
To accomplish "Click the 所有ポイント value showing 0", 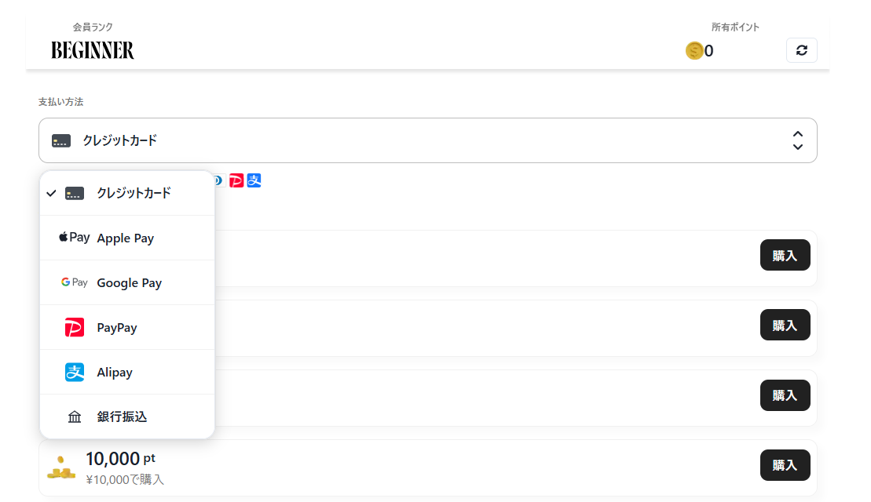I will click(x=708, y=51).
